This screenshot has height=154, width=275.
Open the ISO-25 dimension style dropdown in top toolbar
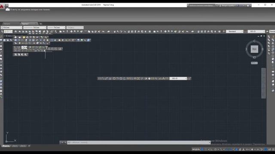(256, 31)
